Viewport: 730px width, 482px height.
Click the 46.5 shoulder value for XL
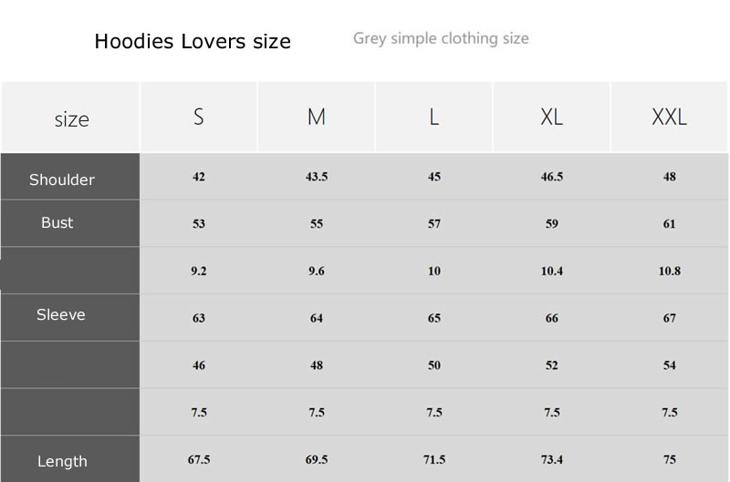click(551, 177)
